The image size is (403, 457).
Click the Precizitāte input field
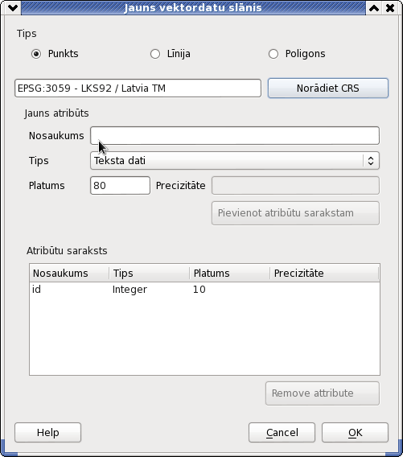point(295,185)
